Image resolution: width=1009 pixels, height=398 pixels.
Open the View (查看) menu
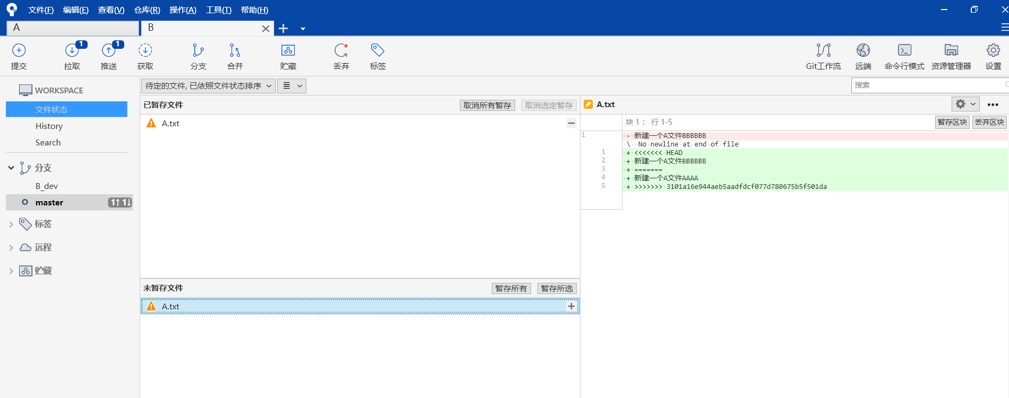click(x=111, y=10)
